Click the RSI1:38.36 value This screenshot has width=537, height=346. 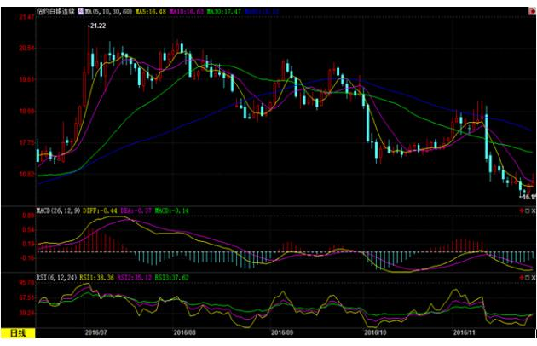96,277
